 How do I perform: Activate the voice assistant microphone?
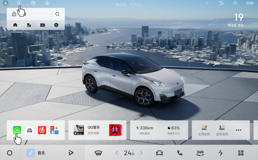click(47, 3)
